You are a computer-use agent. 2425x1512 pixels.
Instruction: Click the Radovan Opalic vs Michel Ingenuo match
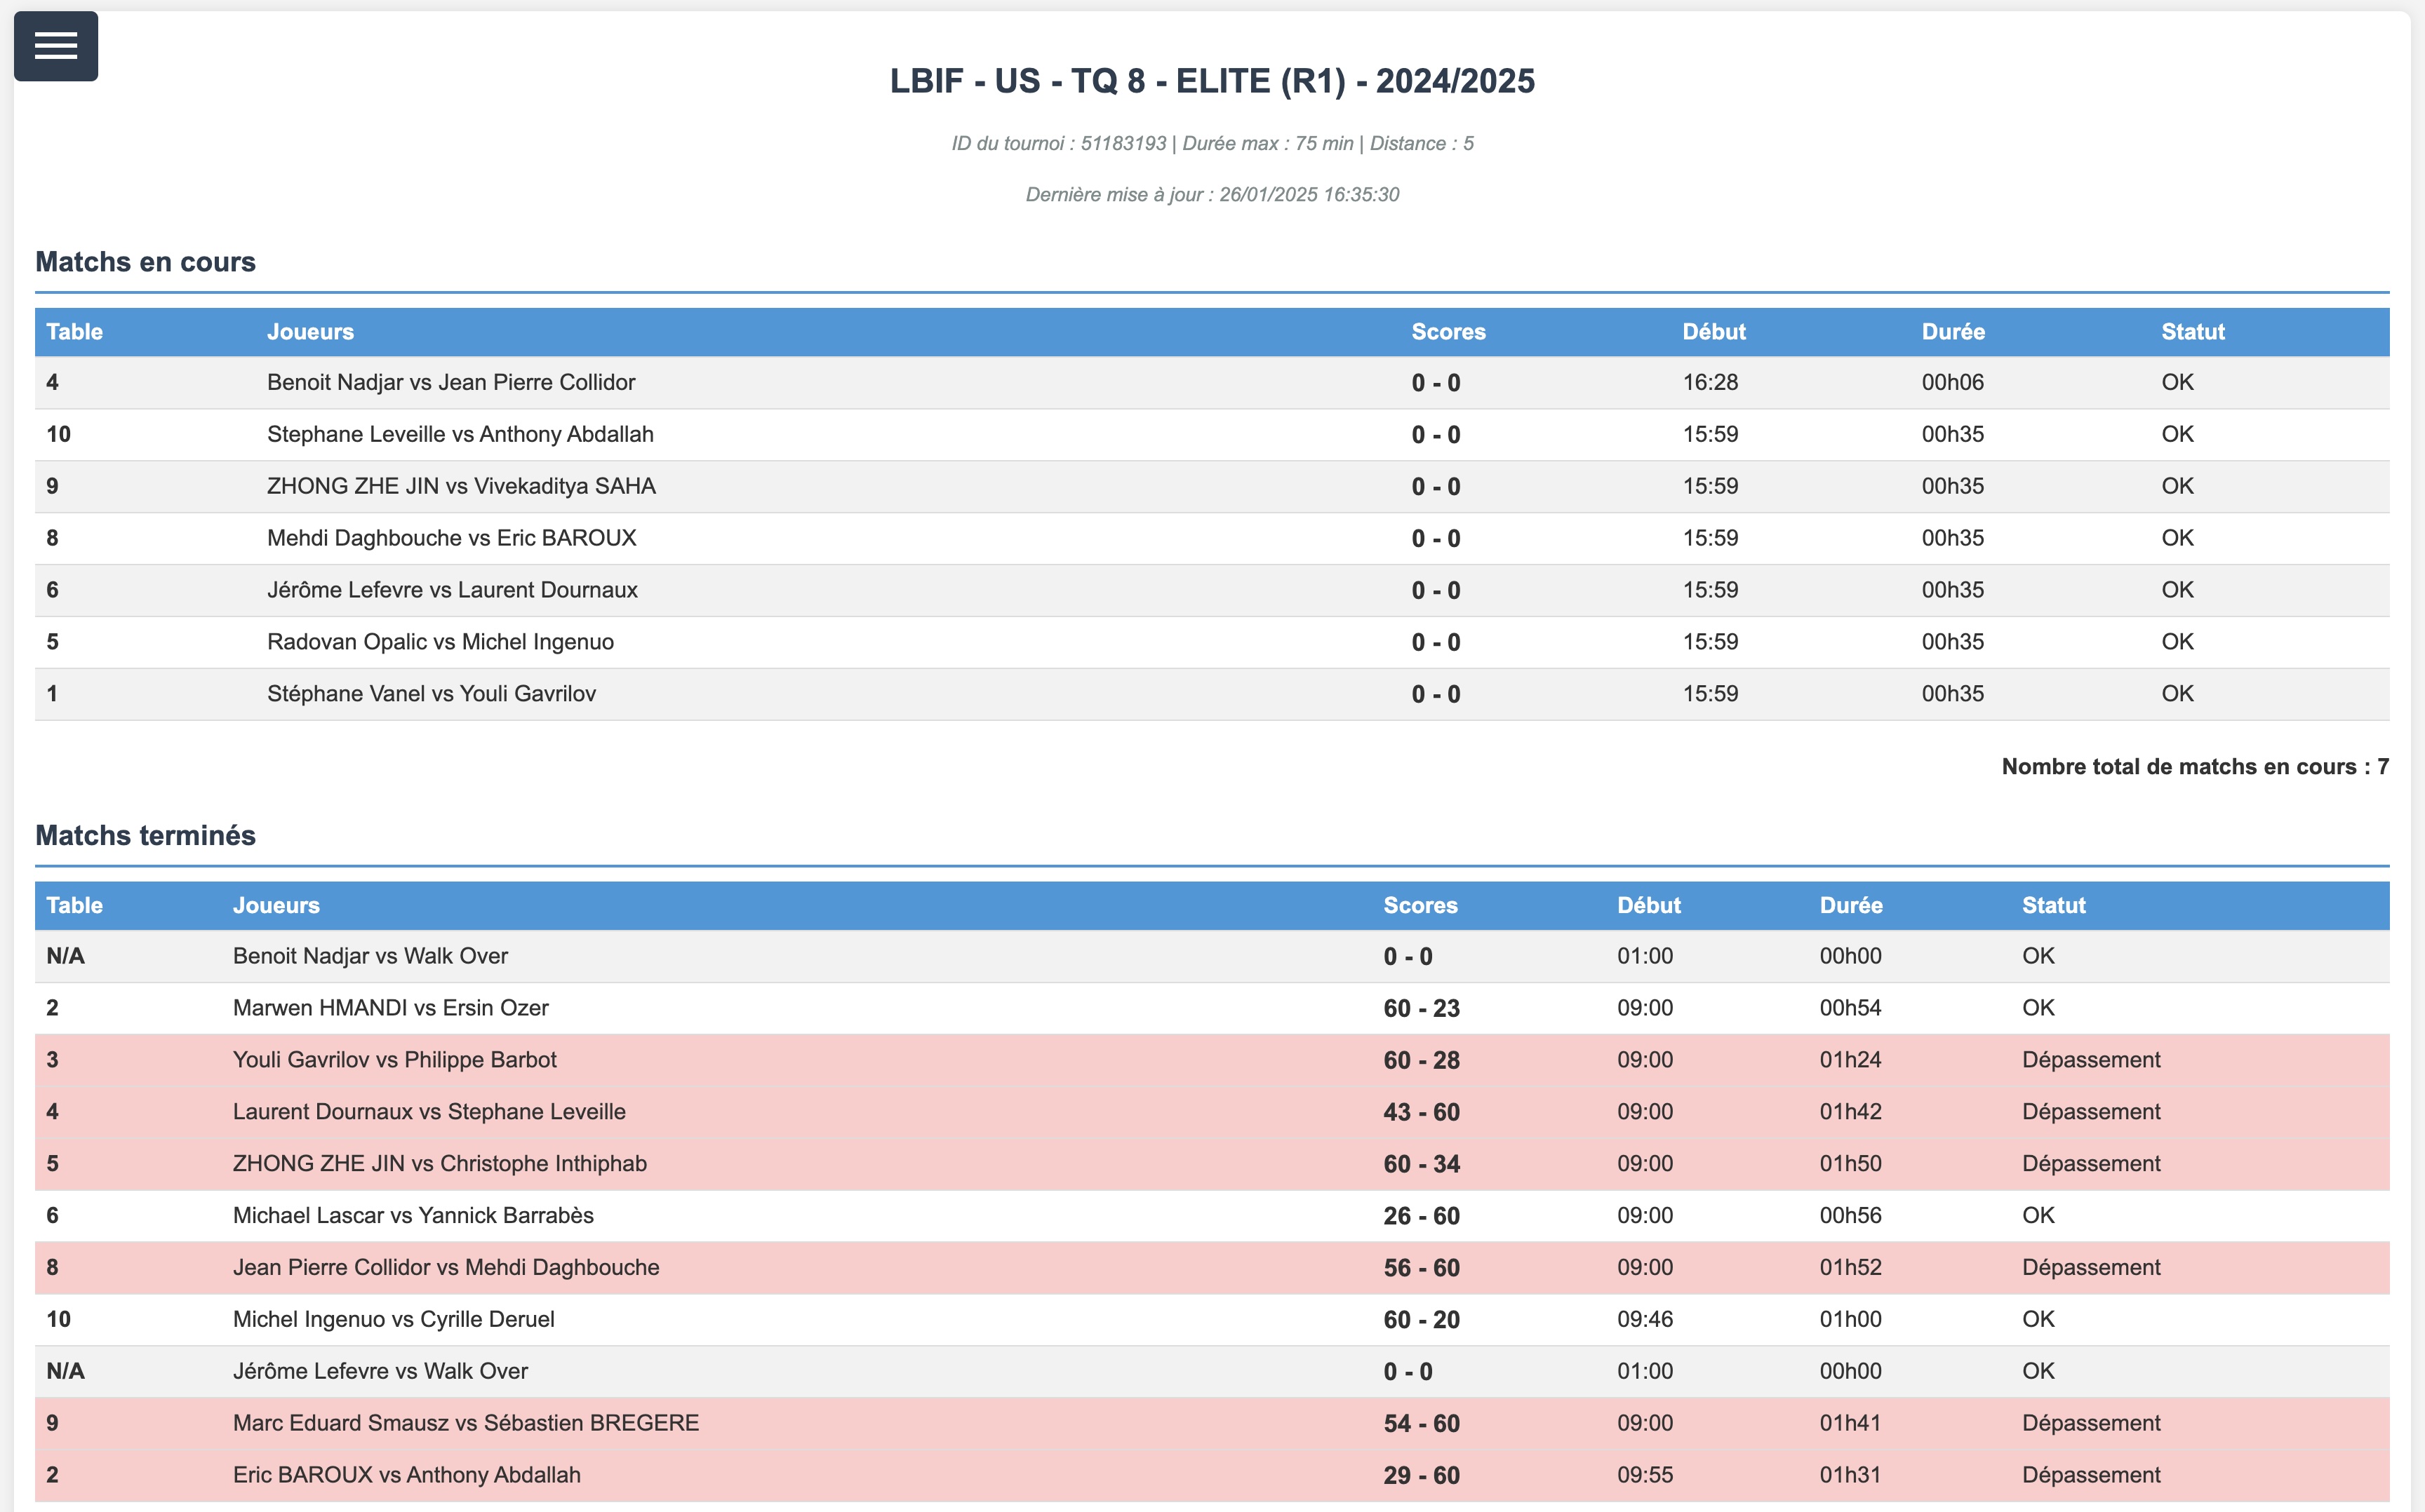[439, 642]
